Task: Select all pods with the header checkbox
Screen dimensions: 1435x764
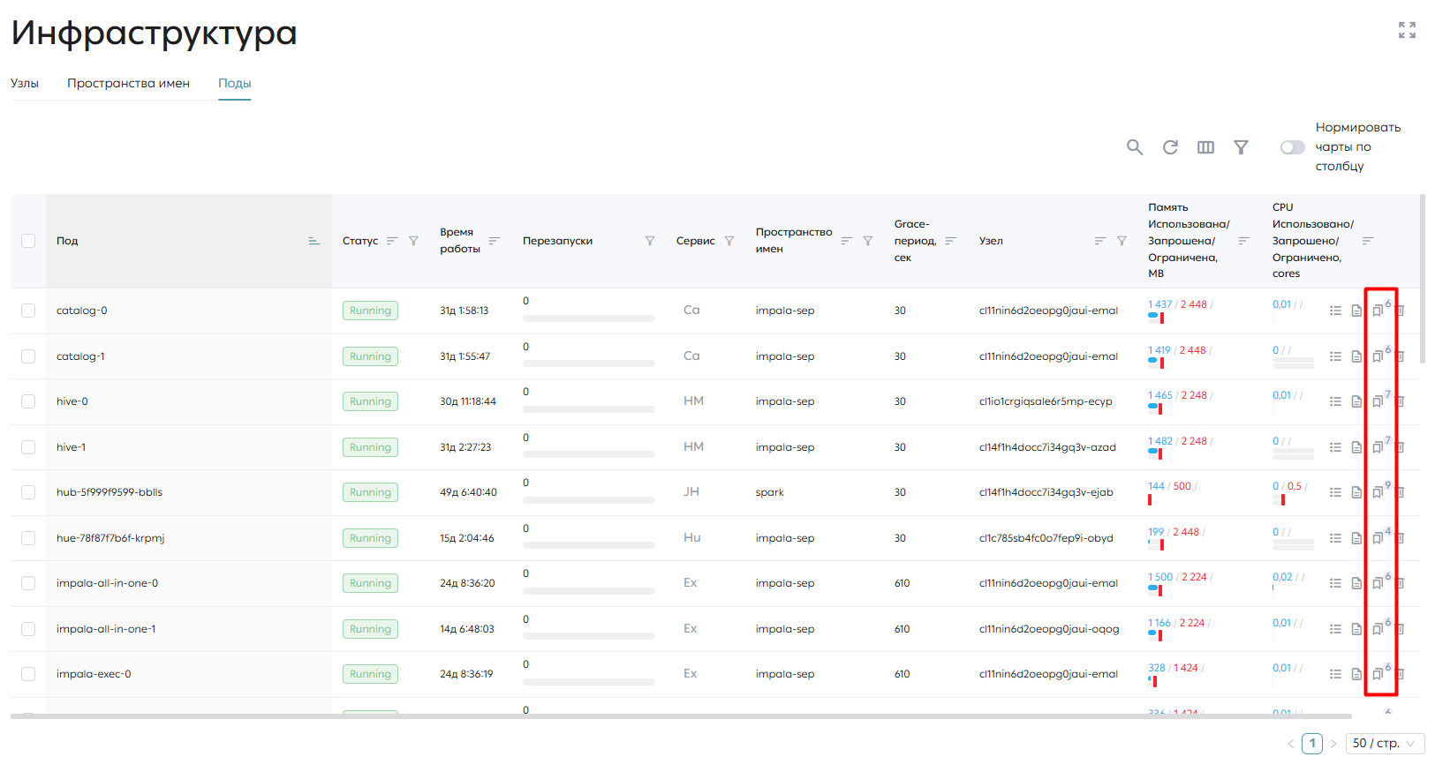Action: [28, 241]
